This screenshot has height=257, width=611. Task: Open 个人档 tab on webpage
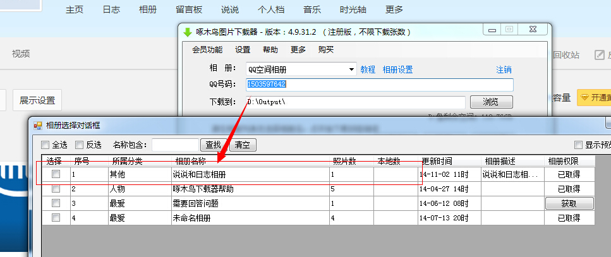(x=271, y=9)
